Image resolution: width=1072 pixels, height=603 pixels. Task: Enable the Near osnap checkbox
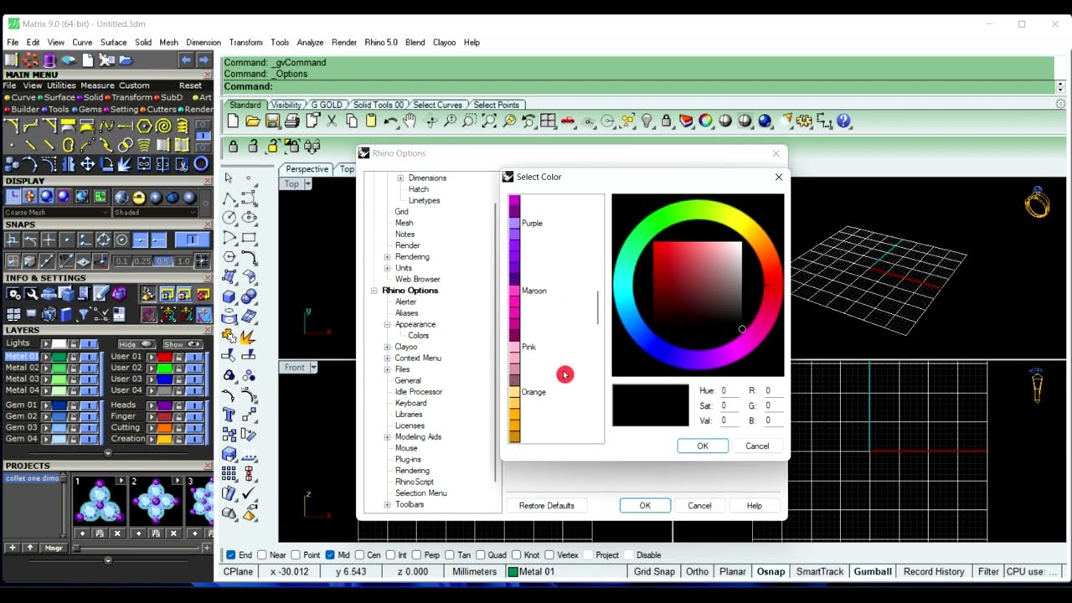click(x=262, y=554)
